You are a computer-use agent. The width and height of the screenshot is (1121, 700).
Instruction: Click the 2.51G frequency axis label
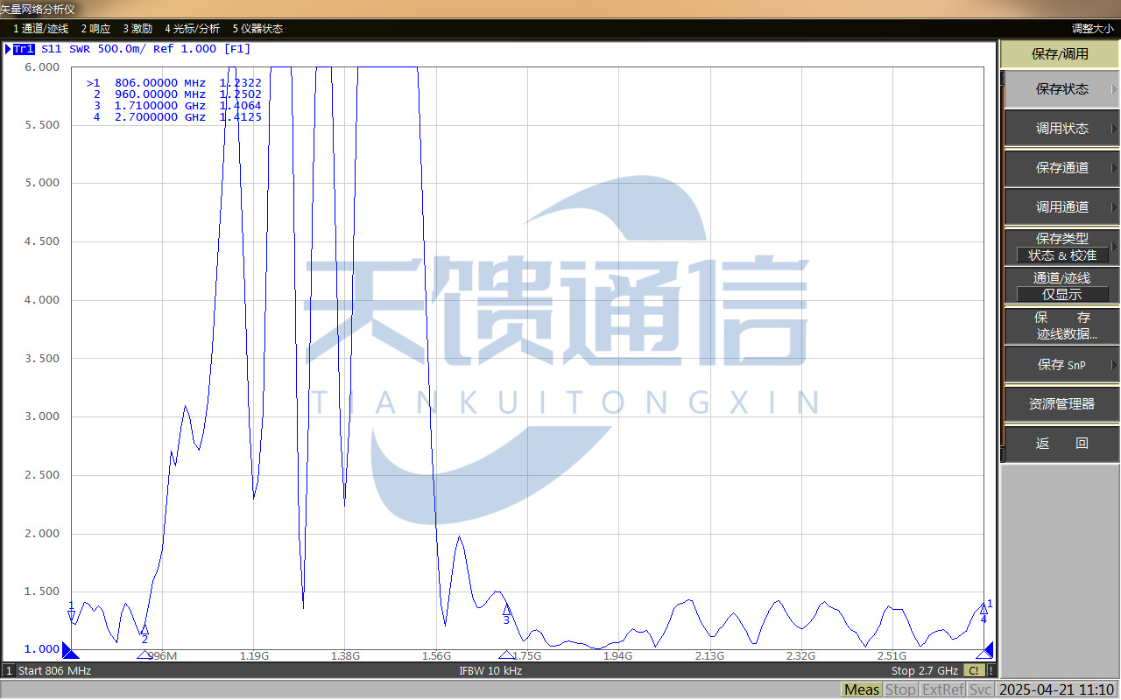pyautogui.click(x=892, y=655)
